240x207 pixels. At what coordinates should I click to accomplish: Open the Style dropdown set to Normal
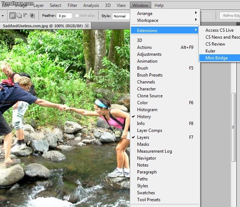[121, 16]
